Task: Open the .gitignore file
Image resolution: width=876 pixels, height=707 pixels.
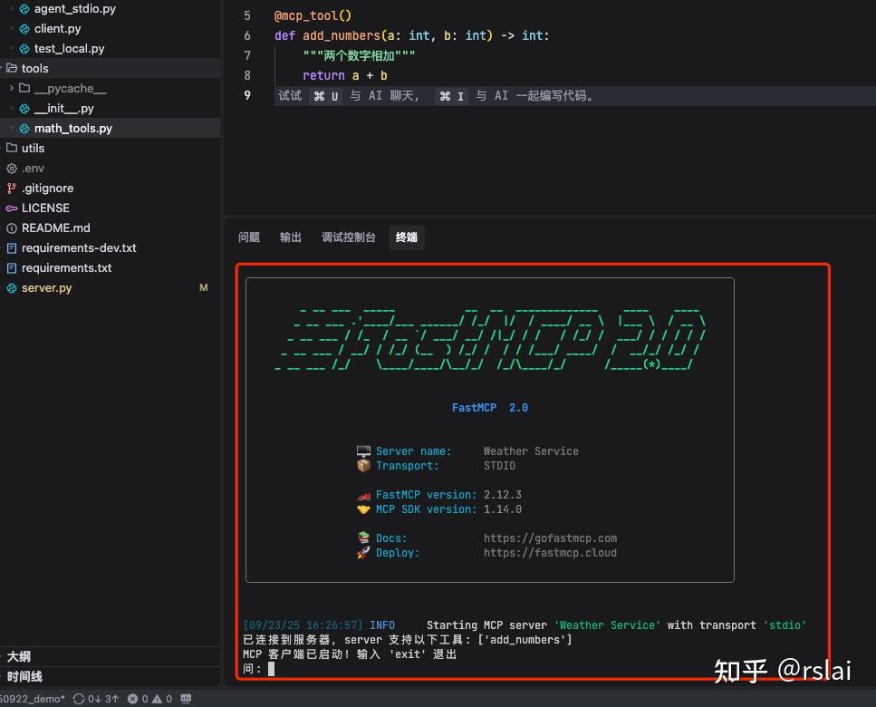Action: pos(47,189)
